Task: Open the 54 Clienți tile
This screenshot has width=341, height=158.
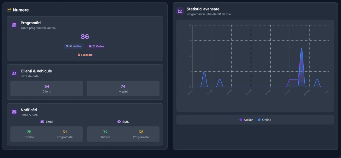Action: (x=47, y=88)
